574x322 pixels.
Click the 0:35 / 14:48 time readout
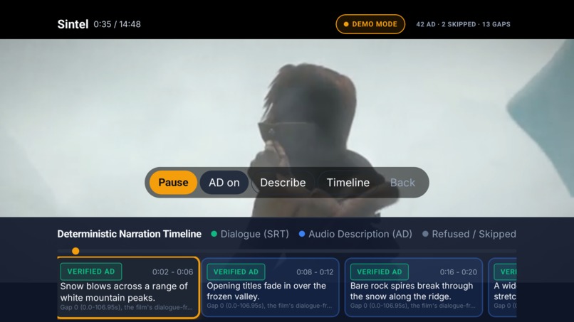(117, 24)
